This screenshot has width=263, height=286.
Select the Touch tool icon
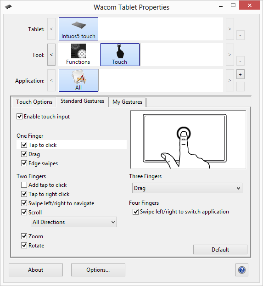[120, 55]
